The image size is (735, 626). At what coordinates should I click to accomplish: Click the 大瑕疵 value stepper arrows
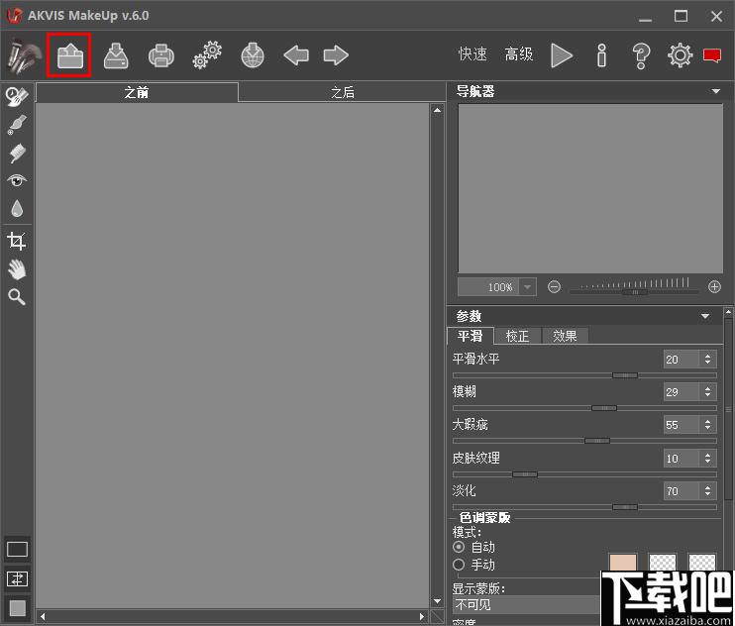pyautogui.click(x=707, y=425)
